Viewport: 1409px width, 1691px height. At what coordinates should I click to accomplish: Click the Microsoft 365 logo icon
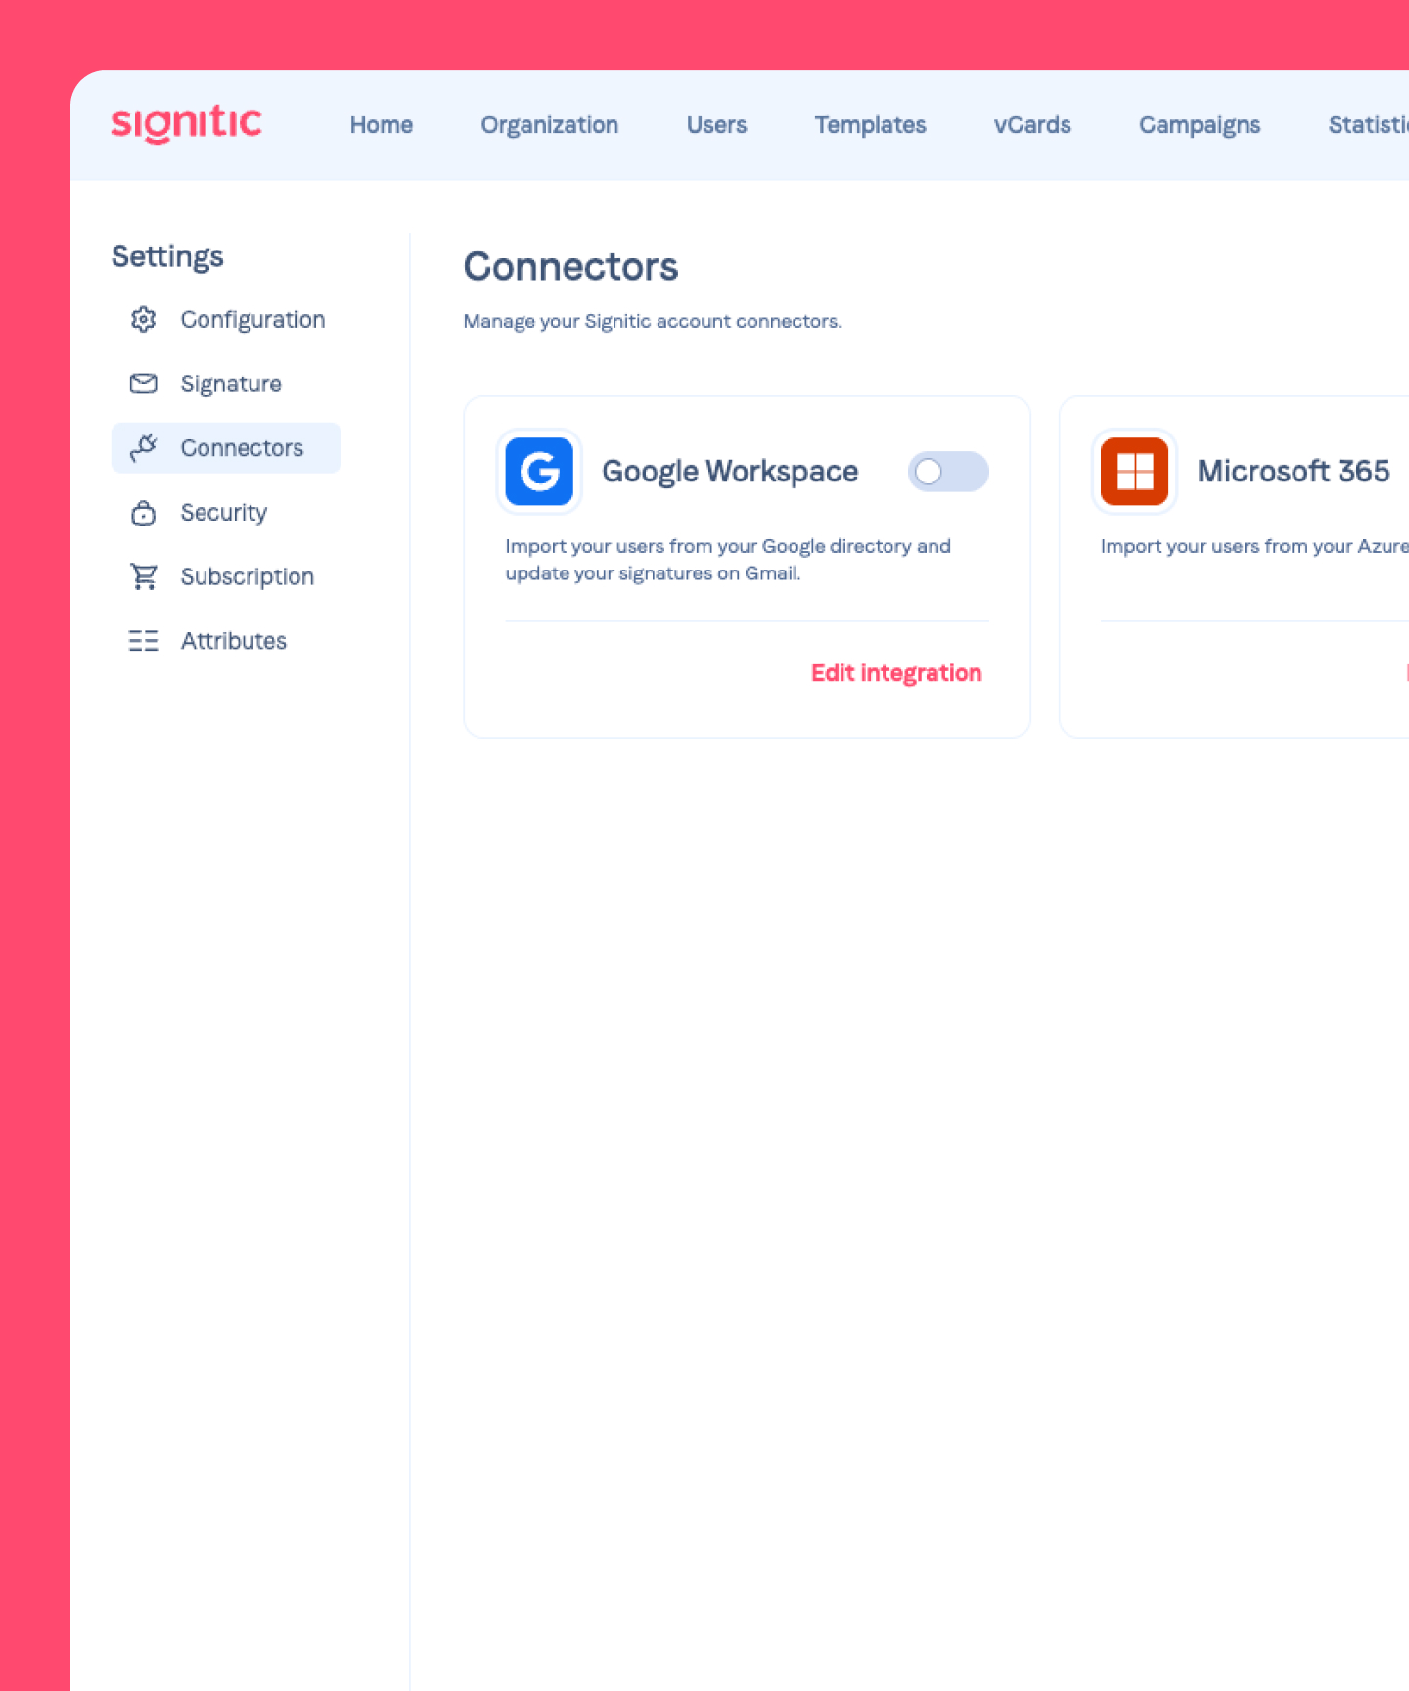(x=1134, y=472)
